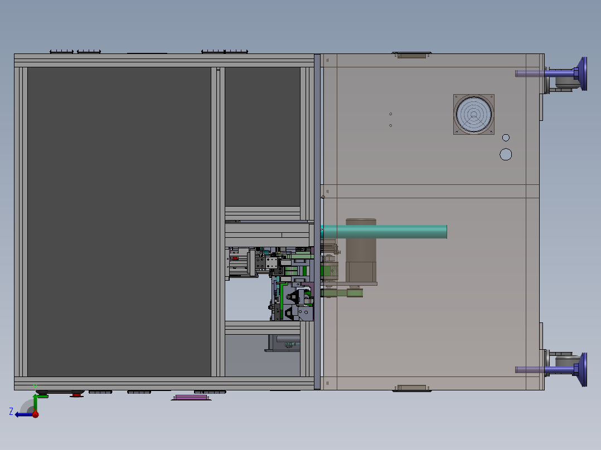Click the green Y axis arrow of the triad

point(35,402)
